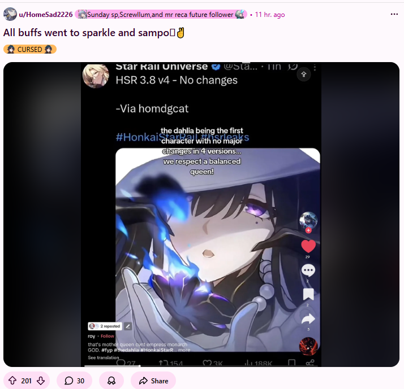Upvote the post with 201 votes
Screen dimensions: 404x389
pyautogui.click(x=12, y=381)
